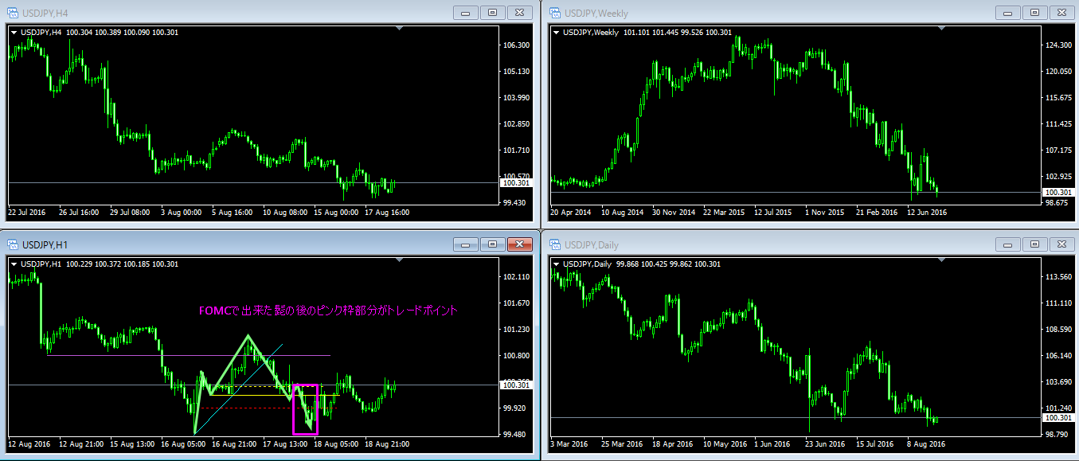Select the chart shift marker on H4 chart
The width and height of the screenshot is (1079, 461).
coord(399,29)
